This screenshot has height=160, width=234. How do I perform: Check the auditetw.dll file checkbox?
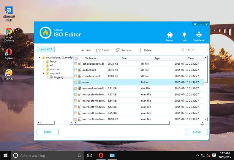point(75,70)
